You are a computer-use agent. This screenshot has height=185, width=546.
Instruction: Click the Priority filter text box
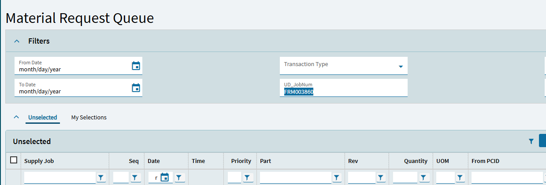[235, 178]
